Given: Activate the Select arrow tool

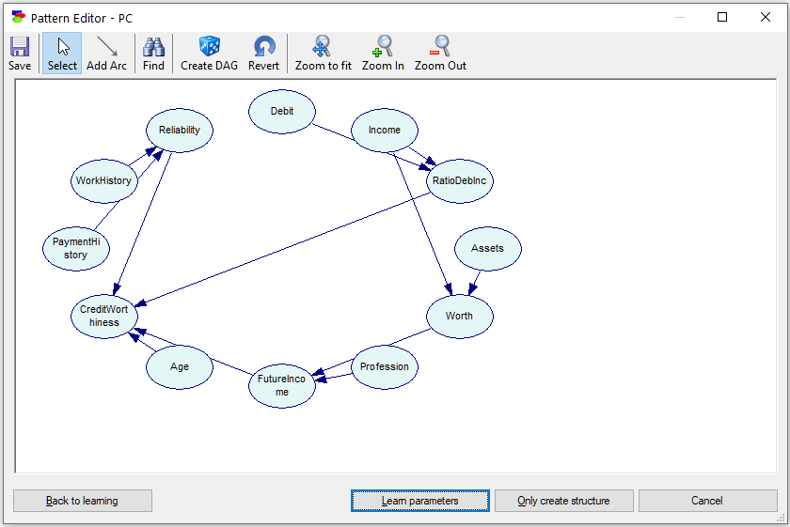Looking at the screenshot, I should point(62,54).
